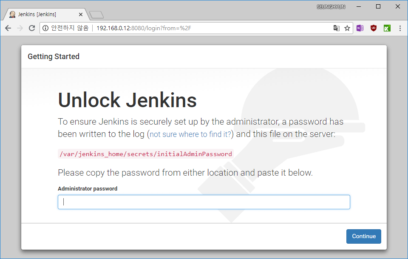Image resolution: width=408 pixels, height=259 pixels.
Task: Close the Jenkins tab
Action: click(81, 14)
